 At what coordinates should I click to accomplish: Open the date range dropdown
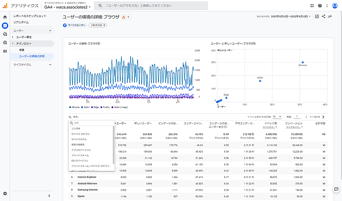click(x=291, y=16)
